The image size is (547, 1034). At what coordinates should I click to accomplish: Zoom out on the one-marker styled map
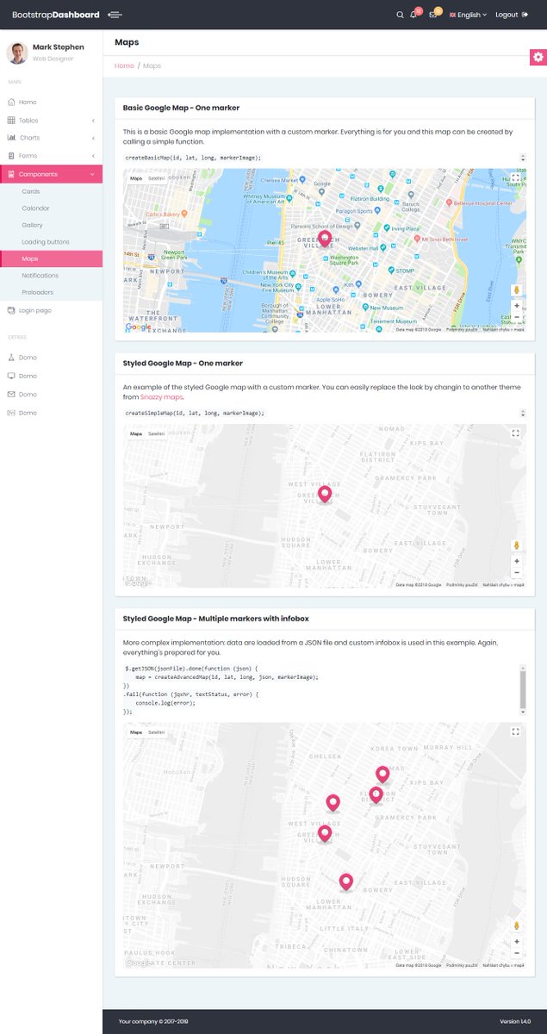[x=517, y=572]
